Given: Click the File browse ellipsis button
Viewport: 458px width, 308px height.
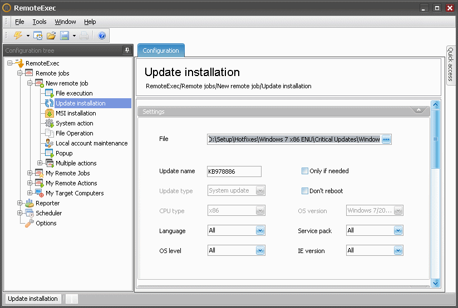Looking at the screenshot, I should click(386, 139).
